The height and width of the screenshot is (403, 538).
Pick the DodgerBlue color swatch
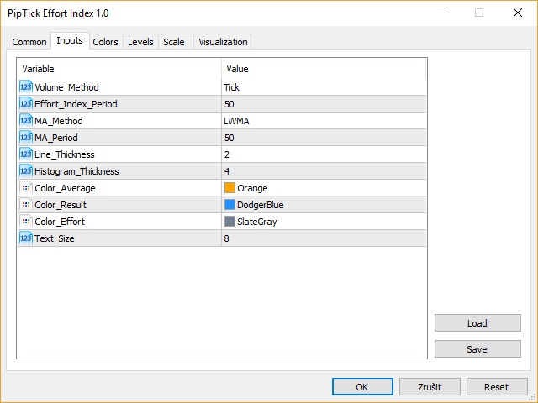[229, 205]
